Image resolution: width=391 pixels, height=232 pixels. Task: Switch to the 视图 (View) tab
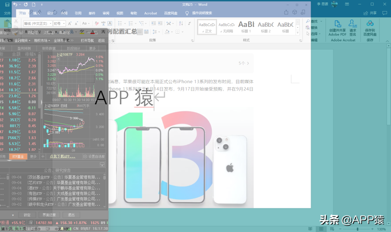click(120, 13)
